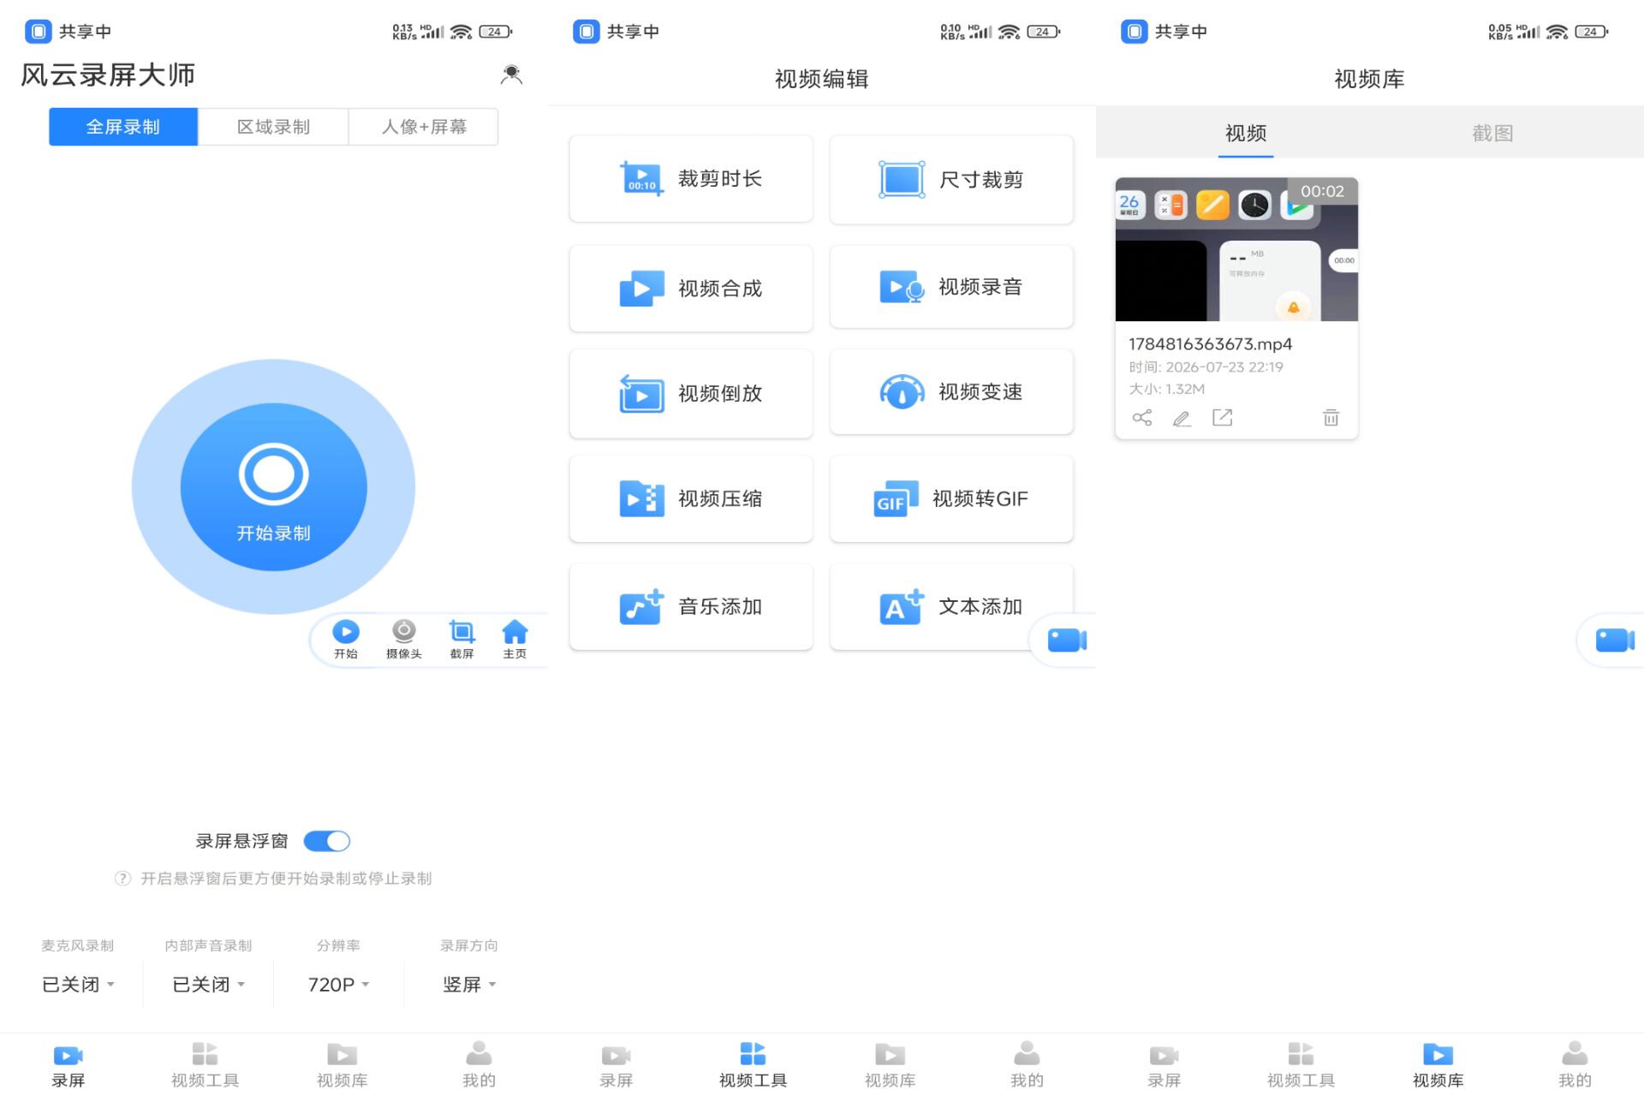Image resolution: width=1644 pixels, height=1096 pixels.
Task: Open the 视频转GIF tool
Action: [x=951, y=498]
